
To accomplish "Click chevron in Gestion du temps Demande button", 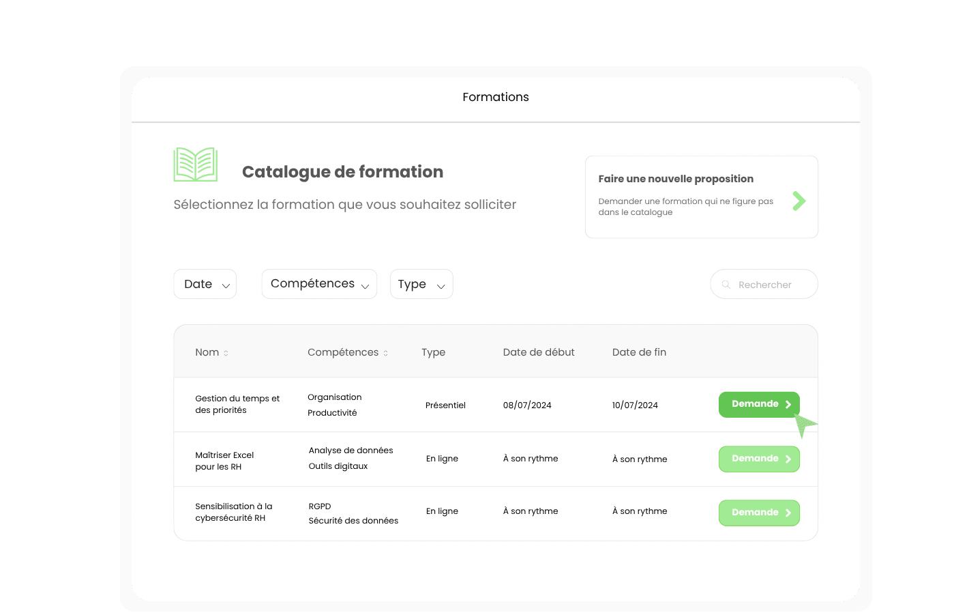I will 788,405.
